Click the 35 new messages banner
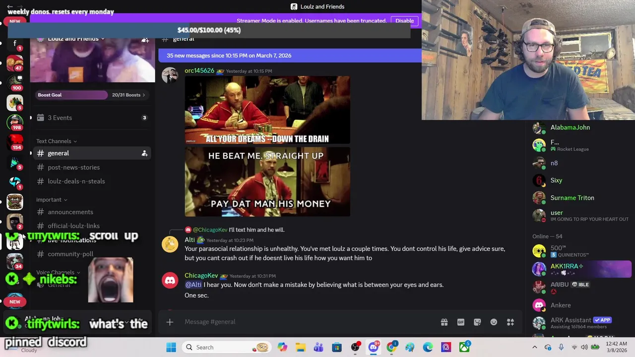Viewport: 635px width, 357px height. click(290, 56)
